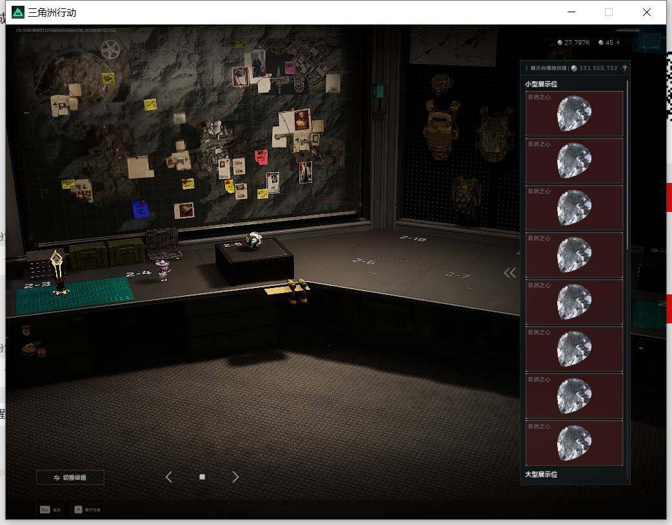Click the empty display slot labeled 2-7
Image resolution: width=672 pixels, height=525 pixels.
(x=458, y=275)
